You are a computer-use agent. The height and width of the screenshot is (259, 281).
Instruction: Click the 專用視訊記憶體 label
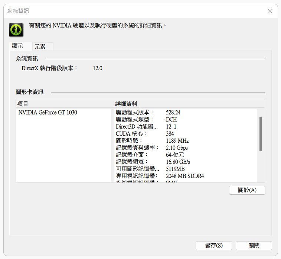click(137, 176)
